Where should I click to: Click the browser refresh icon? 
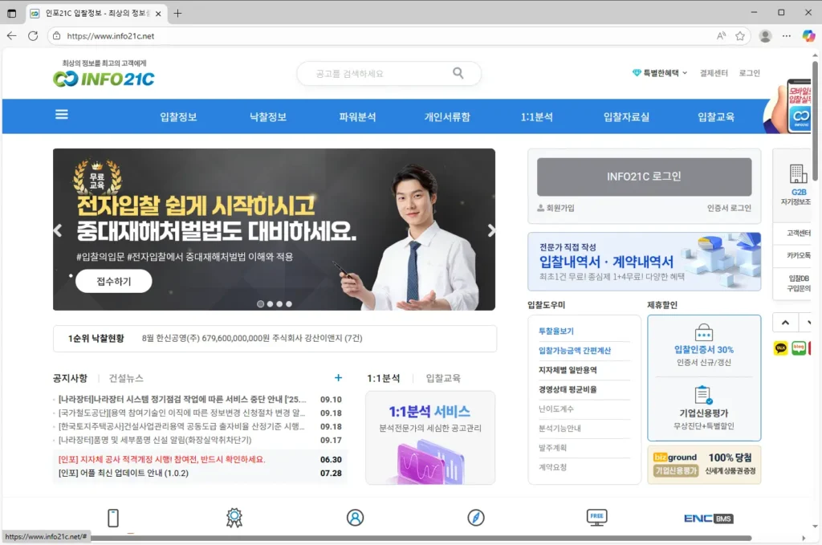point(33,36)
